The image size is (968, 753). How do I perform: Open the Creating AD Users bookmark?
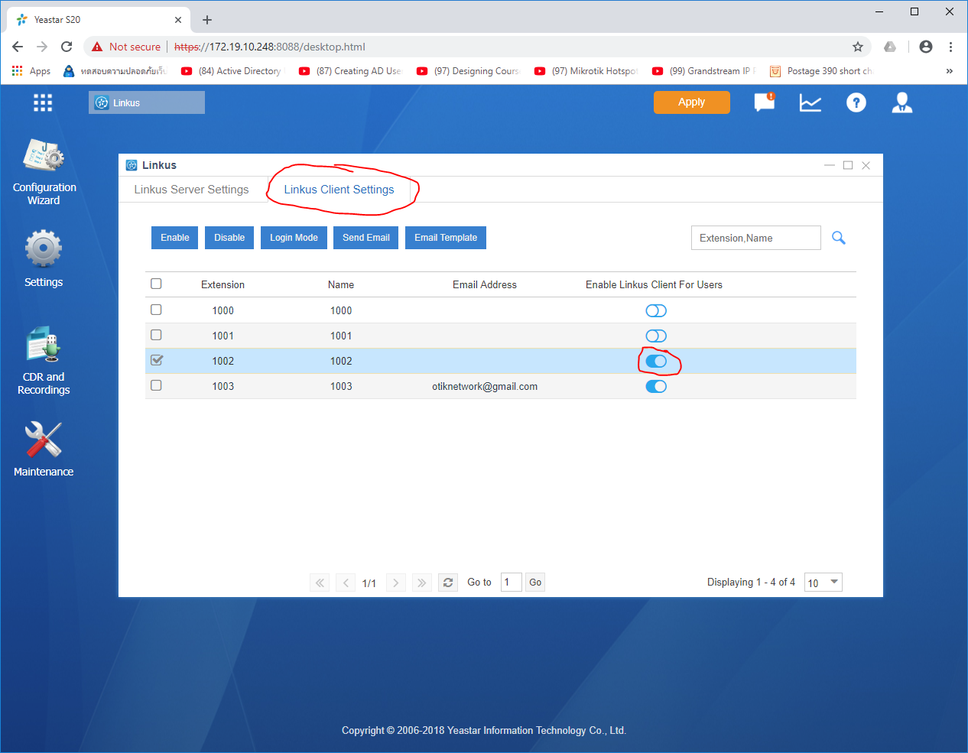[350, 71]
